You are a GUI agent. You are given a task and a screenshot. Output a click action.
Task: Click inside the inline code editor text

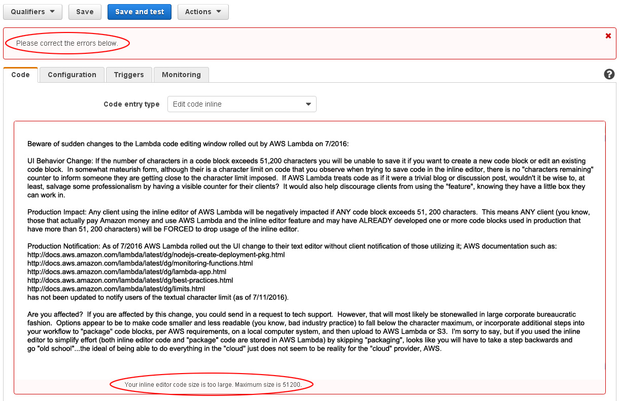point(309,251)
